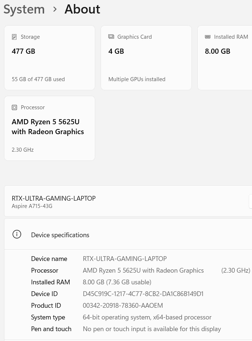Click the 55 GB of 477 GB used text
This screenshot has width=252, height=341.
[38, 79]
